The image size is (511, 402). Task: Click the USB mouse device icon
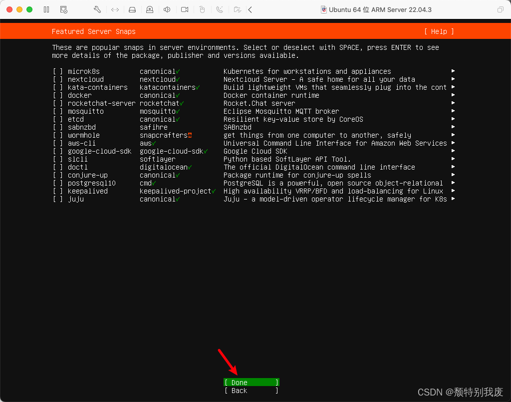pyautogui.click(x=202, y=10)
